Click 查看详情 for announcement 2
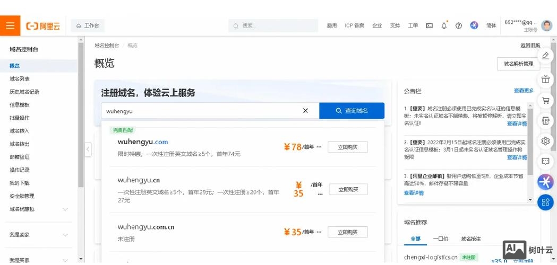 coord(517,157)
